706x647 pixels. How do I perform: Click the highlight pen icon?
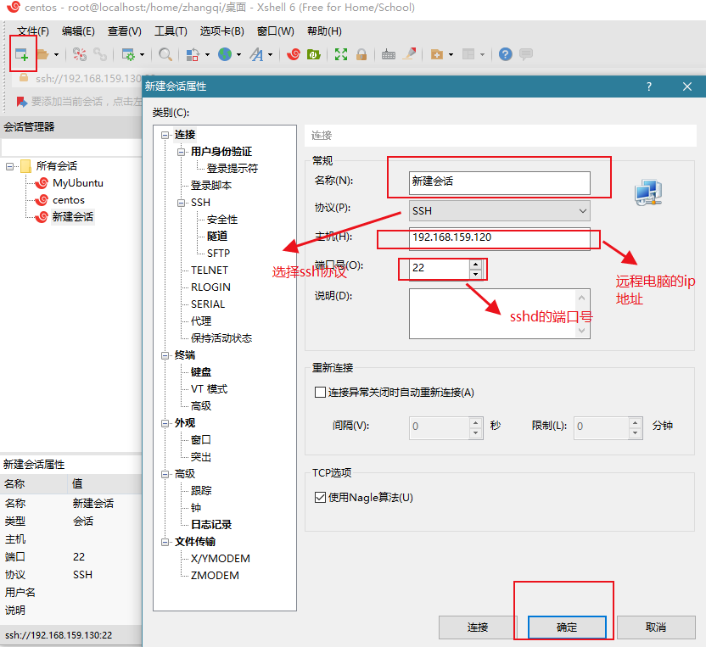(x=409, y=54)
